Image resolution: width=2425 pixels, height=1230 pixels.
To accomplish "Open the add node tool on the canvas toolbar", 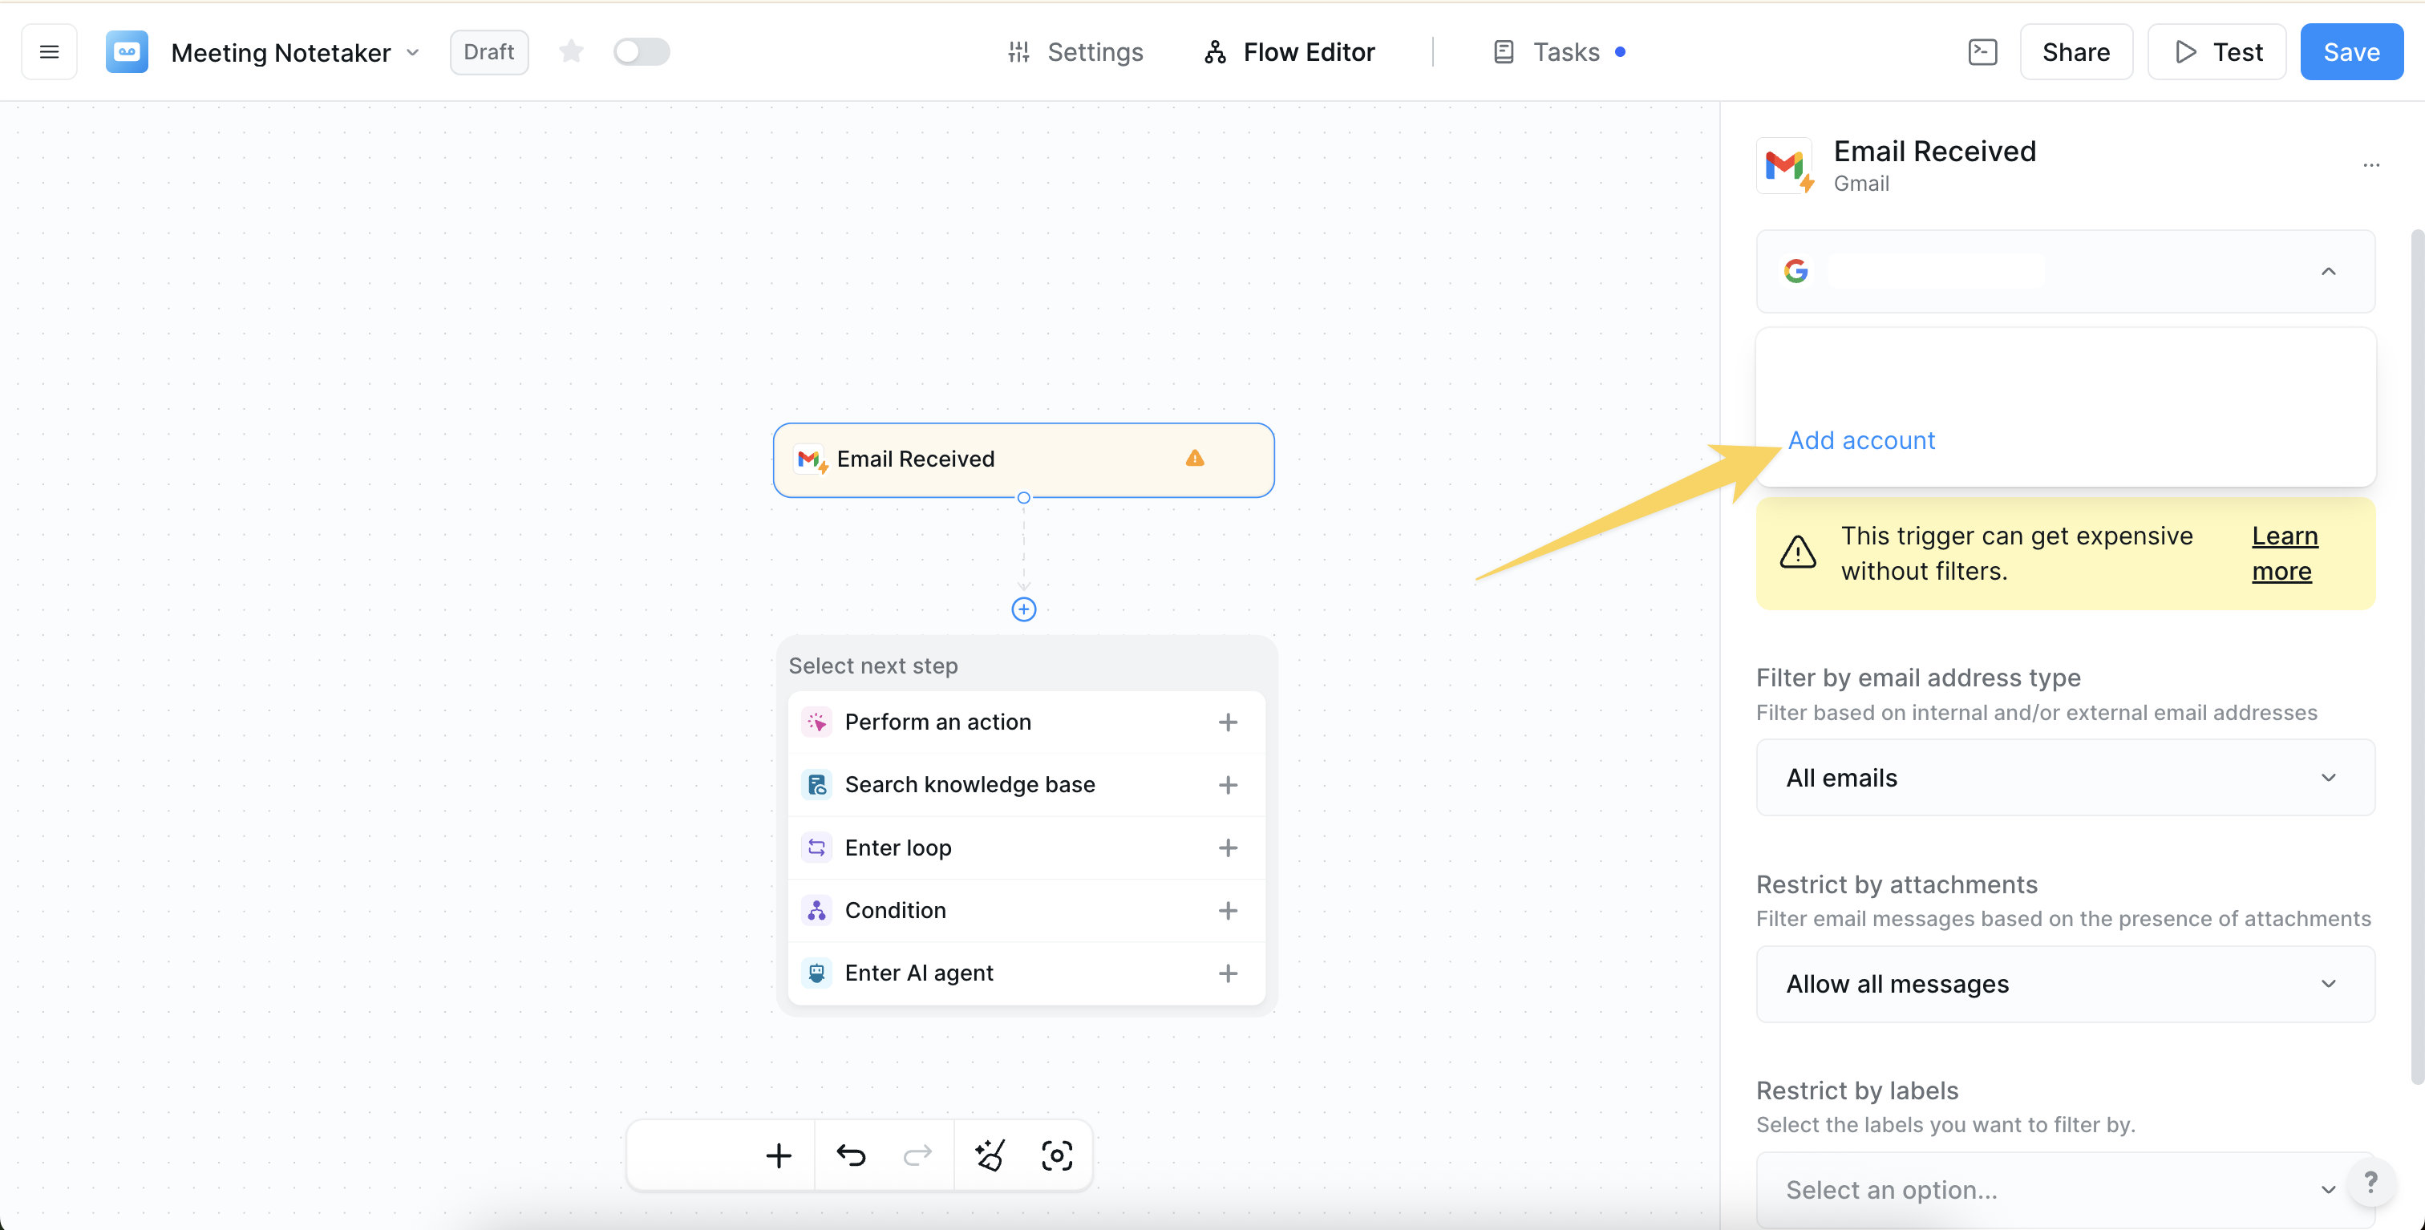I will tap(779, 1155).
